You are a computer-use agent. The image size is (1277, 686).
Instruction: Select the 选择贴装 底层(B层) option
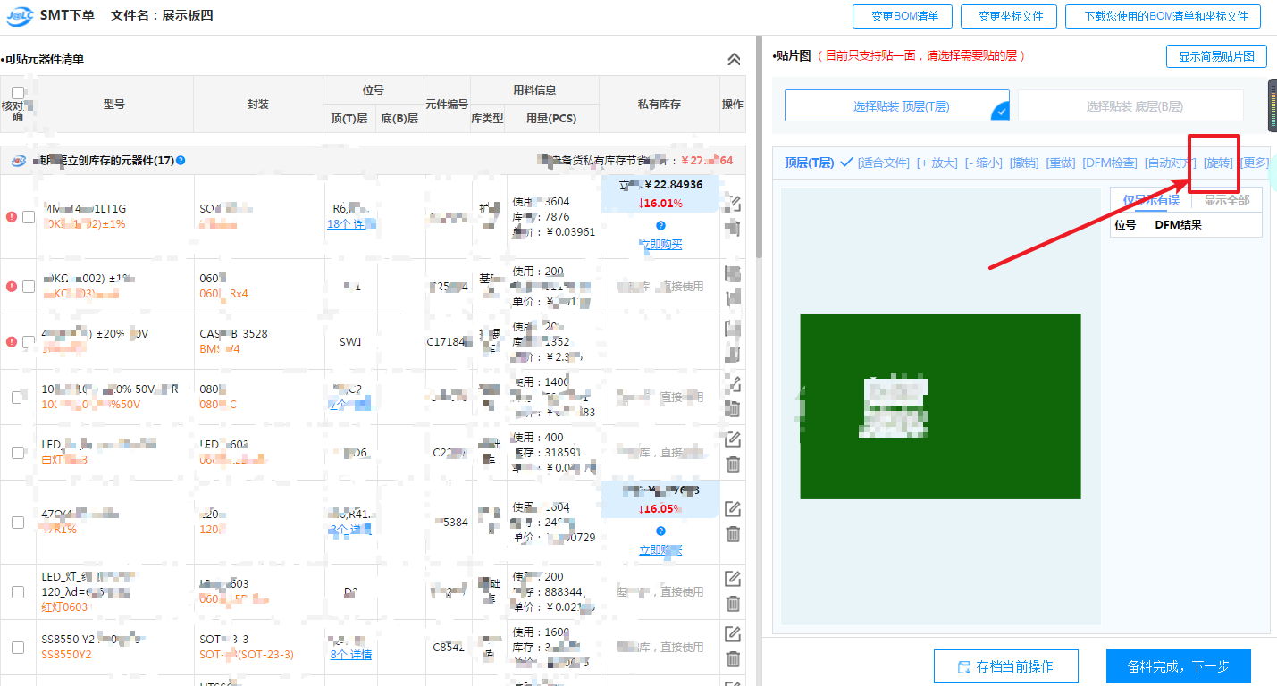pyautogui.click(x=1130, y=106)
